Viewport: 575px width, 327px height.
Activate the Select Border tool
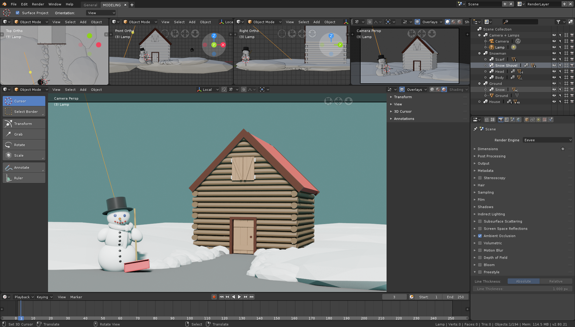click(x=24, y=112)
